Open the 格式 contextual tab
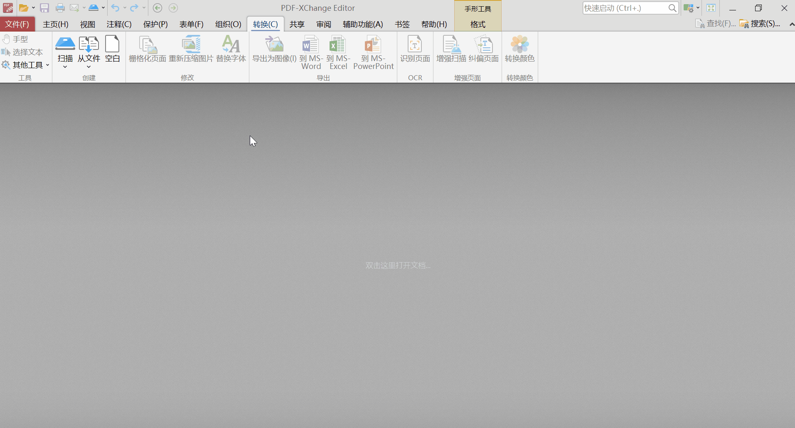This screenshot has height=428, width=795. (x=478, y=24)
